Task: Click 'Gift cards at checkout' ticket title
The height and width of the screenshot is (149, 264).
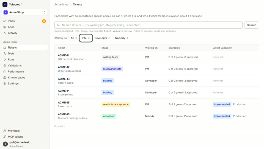Action: [x=71, y=59]
